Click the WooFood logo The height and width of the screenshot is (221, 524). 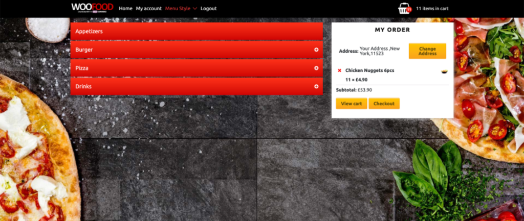(92, 8)
